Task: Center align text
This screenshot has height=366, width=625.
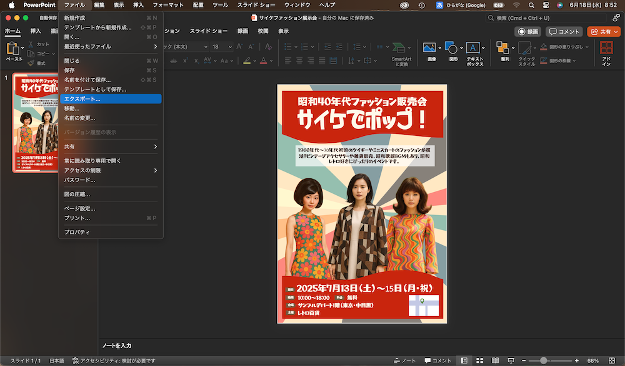Action: click(299, 60)
